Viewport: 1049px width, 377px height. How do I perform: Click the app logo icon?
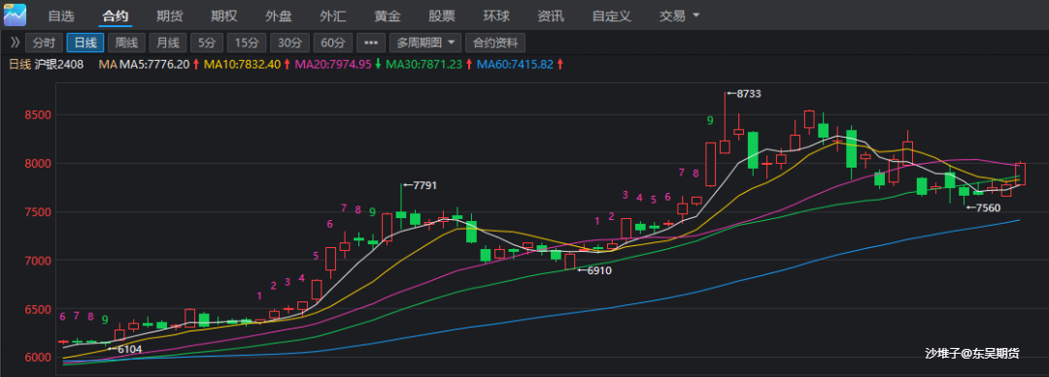(x=15, y=15)
